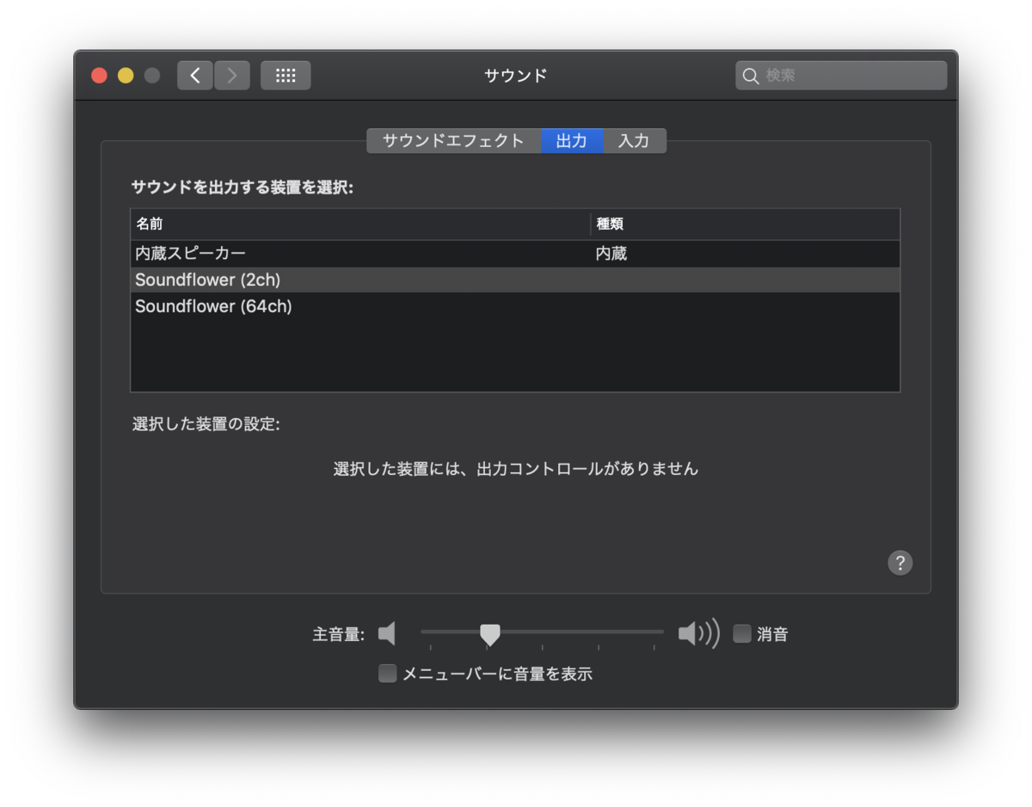The width and height of the screenshot is (1032, 807).
Task: Click the yellow minimize window icon
Action: 125,75
